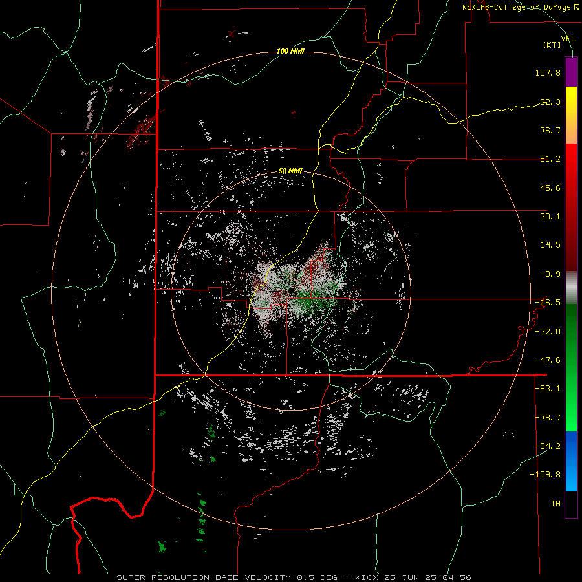This screenshot has height=582, width=582.
Task: Click the TH legend label
Action: (555, 504)
